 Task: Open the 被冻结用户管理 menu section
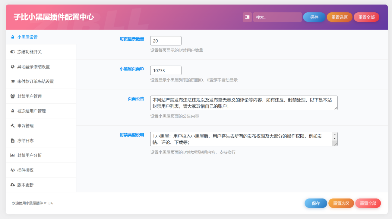31,111
